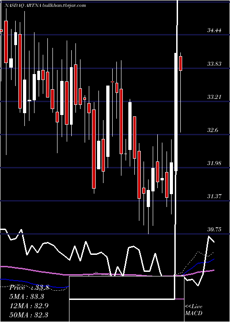Viewport: 230px width, 322px height.
Task: Click the 32.6 price axis label
Action: pos(213,130)
